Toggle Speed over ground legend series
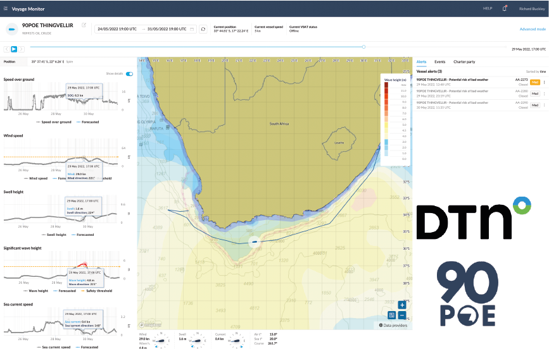Image resolution: width=549 pixels, height=349 pixels. pos(54,122)
